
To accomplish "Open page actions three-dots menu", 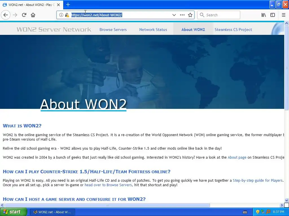I will point(182,15).
